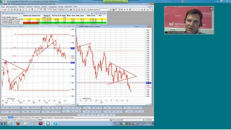Switch to the RTS standard tab
Image resolution: width=231 pixels, height=130 pixels.
point(35,118)
